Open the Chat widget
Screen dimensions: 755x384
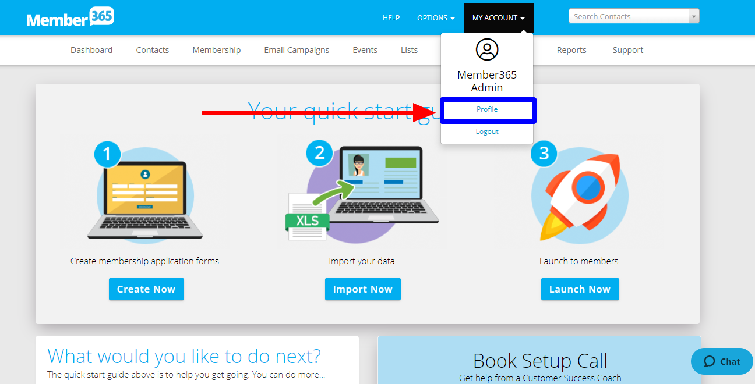tap(722, 361)
